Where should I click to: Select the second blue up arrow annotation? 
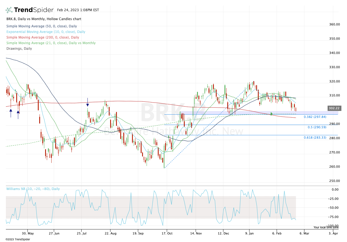click(18, 114)
